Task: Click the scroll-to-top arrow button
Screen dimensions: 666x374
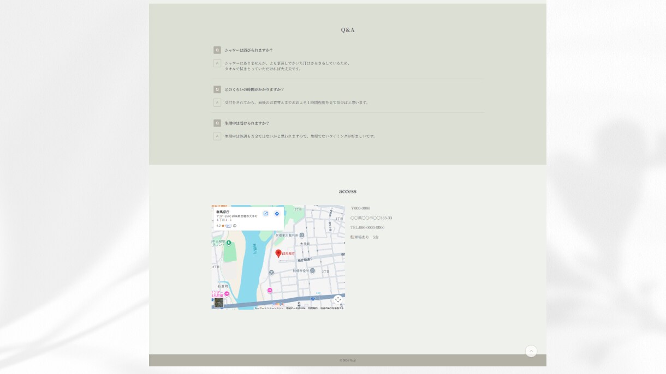Action: [x=531, y=351]
